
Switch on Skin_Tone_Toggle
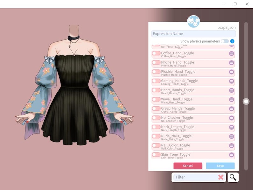tap(156, 155)
